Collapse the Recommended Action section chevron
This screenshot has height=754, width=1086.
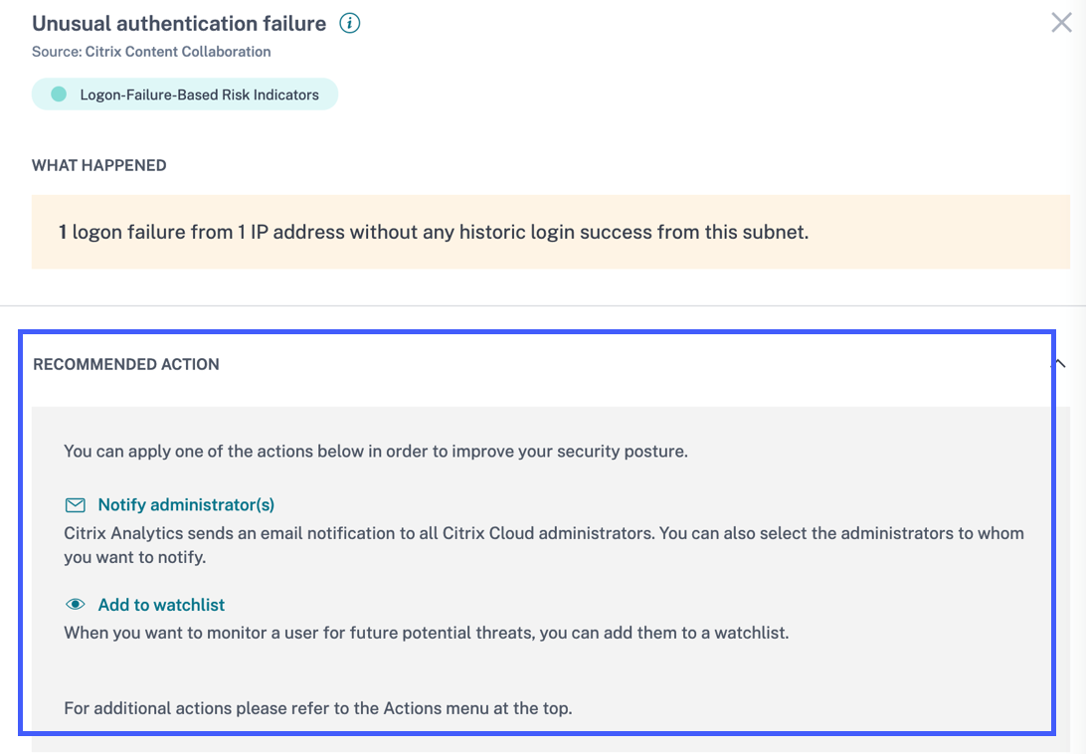point(1059,364)
